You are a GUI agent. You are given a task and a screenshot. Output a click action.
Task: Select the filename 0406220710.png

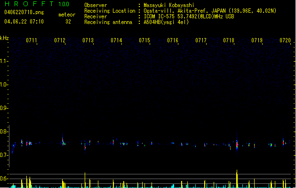(x=24, y=12)
